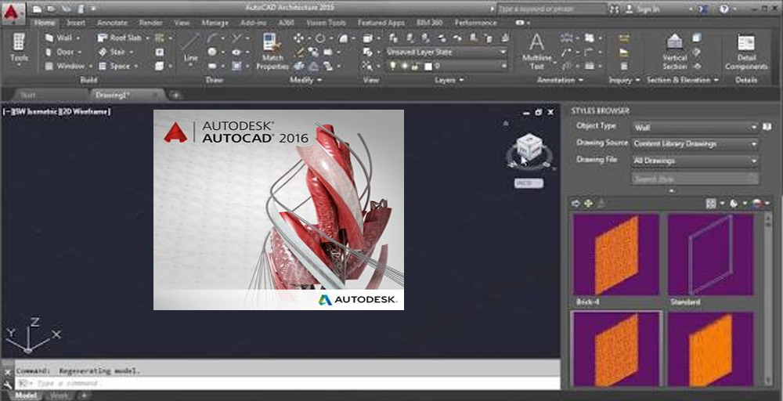Click the 2D Wireframe visual style label
This screenshot has height=401, width=783.
pyautogui.click(x=85, y=112)
